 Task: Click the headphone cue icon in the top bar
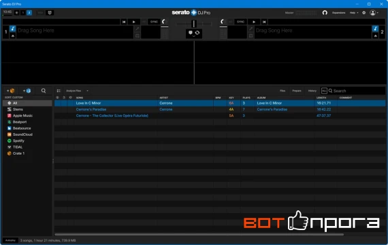325,13
